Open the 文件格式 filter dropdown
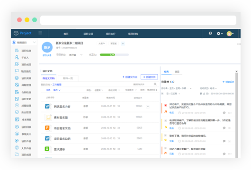 coord(131,90)
